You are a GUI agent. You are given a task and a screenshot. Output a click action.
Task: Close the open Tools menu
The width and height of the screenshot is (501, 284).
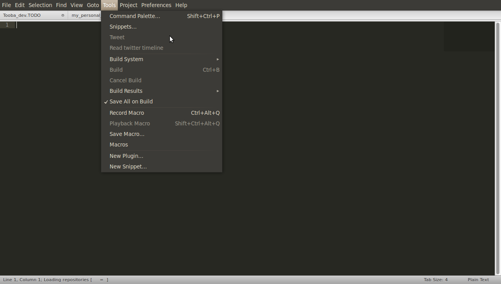[109, 5]
